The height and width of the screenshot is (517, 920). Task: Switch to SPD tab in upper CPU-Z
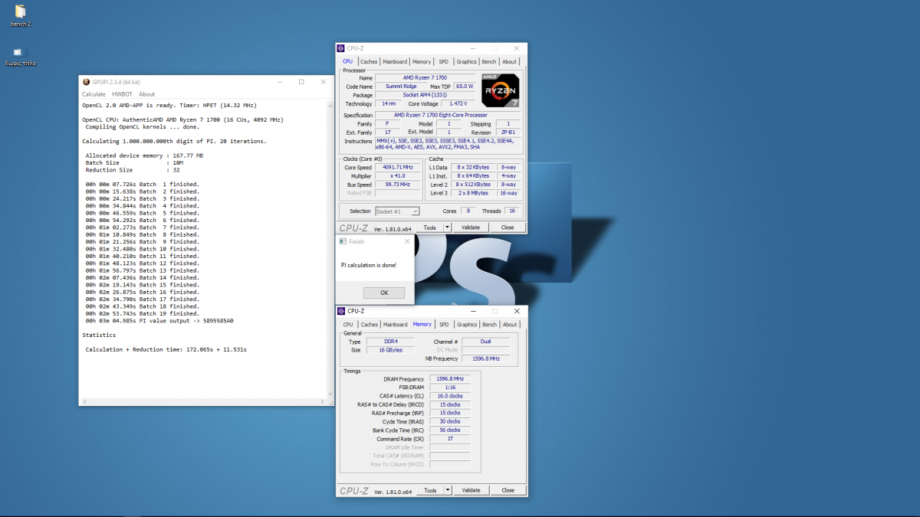pos(444,62)
